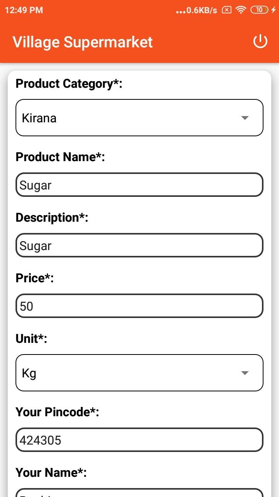Expand the Product Category dropdown arrow
Viewport: 279px width, 497px height.
(245, 118)
